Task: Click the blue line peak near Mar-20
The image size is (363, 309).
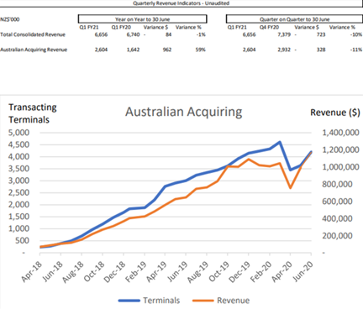Action: pos(280,142)
